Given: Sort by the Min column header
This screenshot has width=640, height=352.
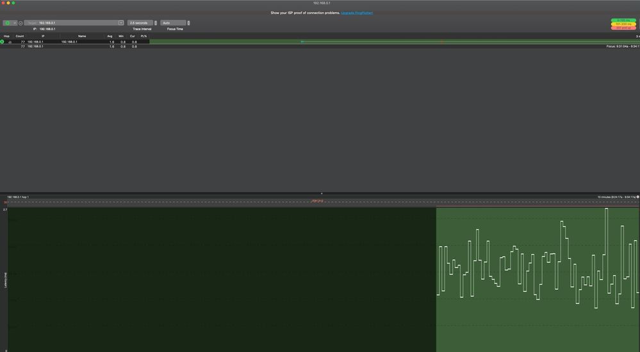Looking at the screenshot, I should coord(121,36).
